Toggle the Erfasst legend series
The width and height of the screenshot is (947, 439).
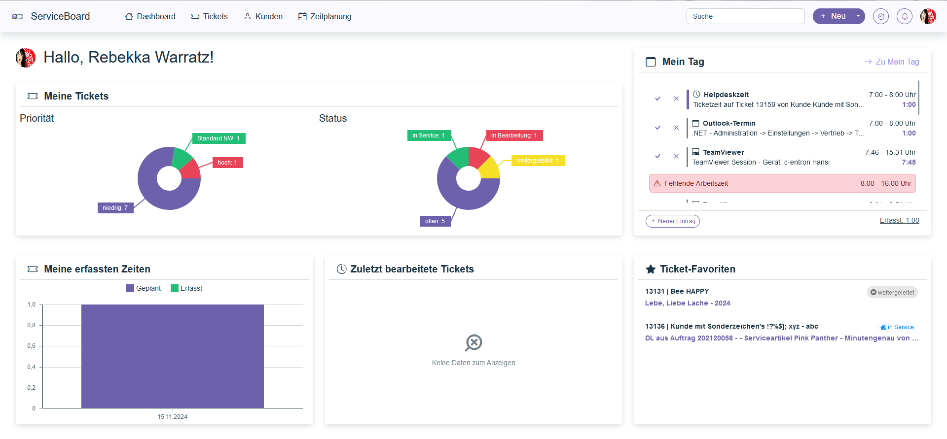pyautogui.click(x=186, y=288)
